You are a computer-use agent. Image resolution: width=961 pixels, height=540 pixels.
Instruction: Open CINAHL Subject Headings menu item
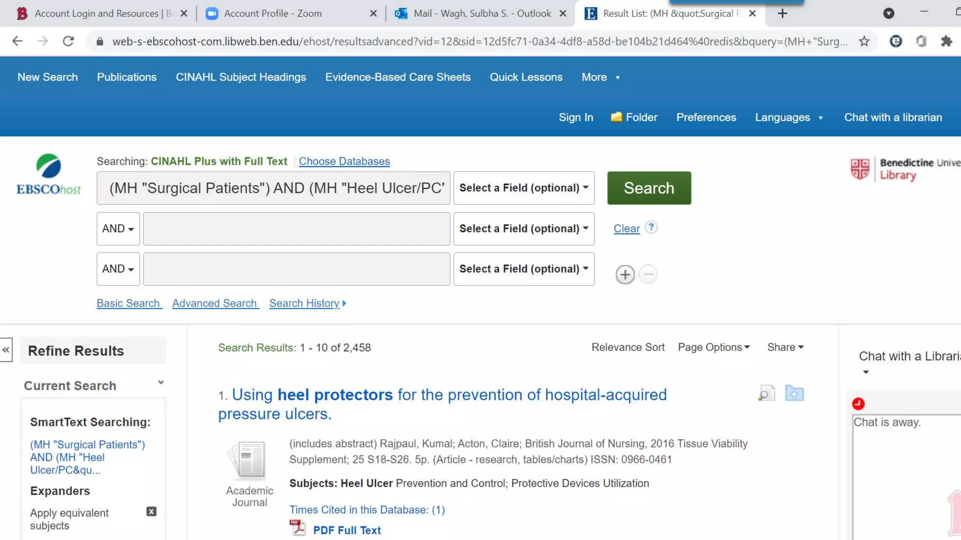pos(241,77)
